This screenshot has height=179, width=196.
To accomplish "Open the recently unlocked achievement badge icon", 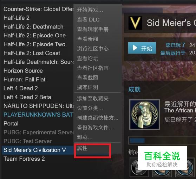I will point(144,115).
